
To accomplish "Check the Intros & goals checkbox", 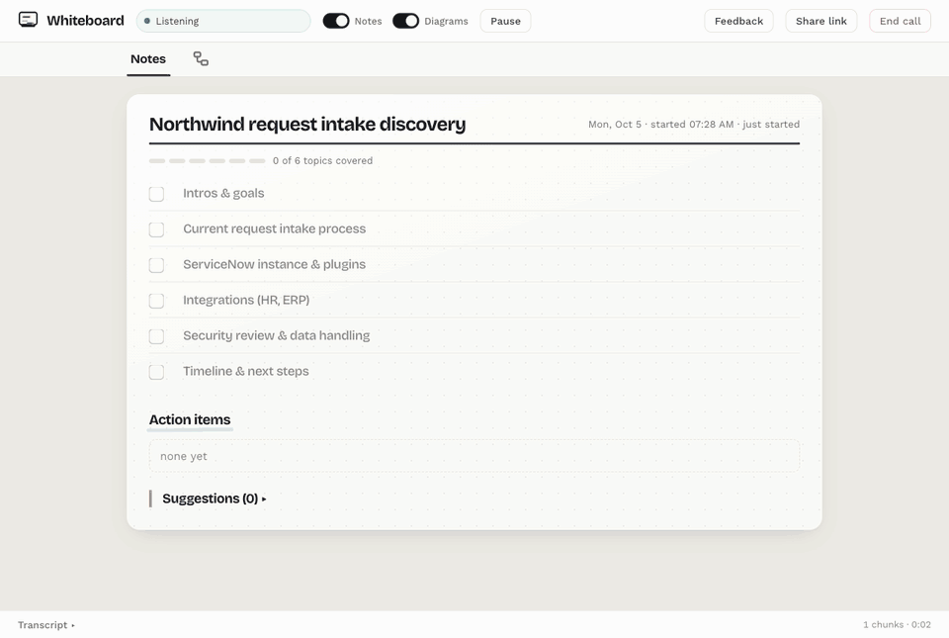I will (x=157, y=194).
